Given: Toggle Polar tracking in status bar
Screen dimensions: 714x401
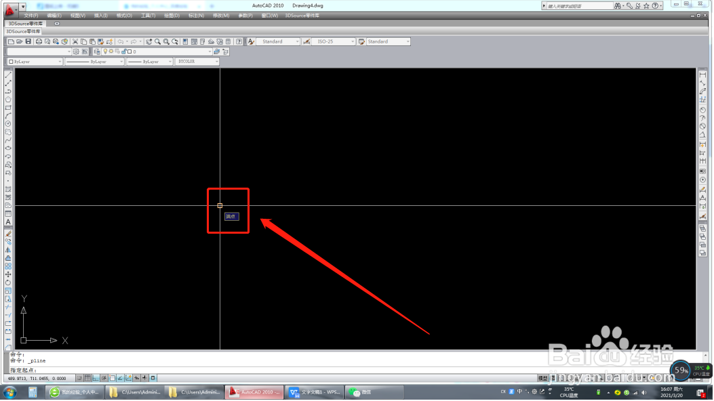Looking at the screenshot, I should point(104,378).
